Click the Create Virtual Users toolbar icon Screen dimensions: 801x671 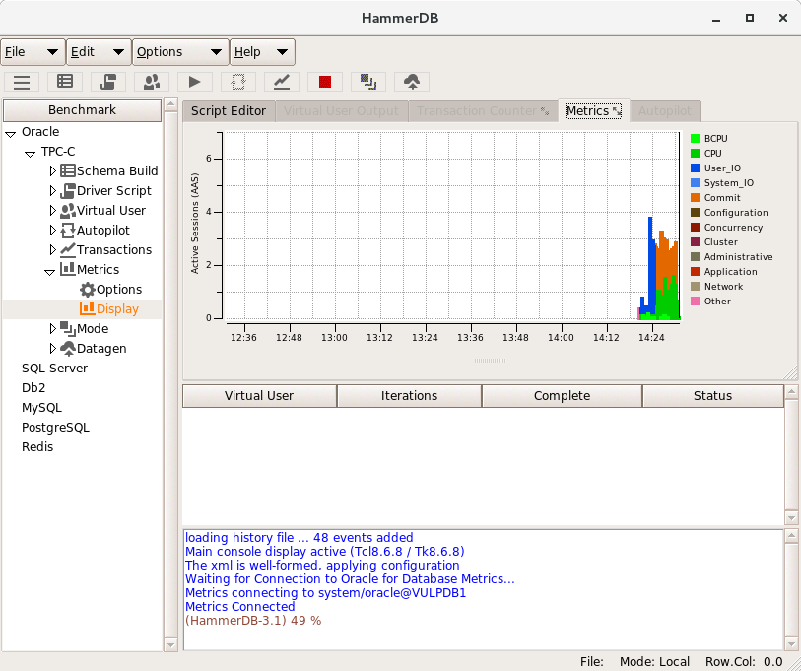tap(152, 82)
